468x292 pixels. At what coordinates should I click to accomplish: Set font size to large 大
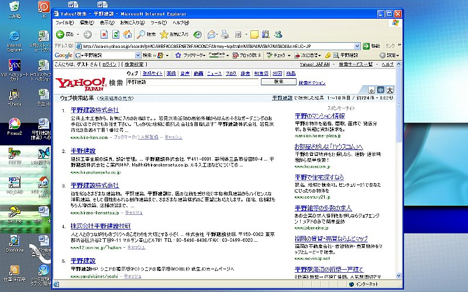[390, 90]
